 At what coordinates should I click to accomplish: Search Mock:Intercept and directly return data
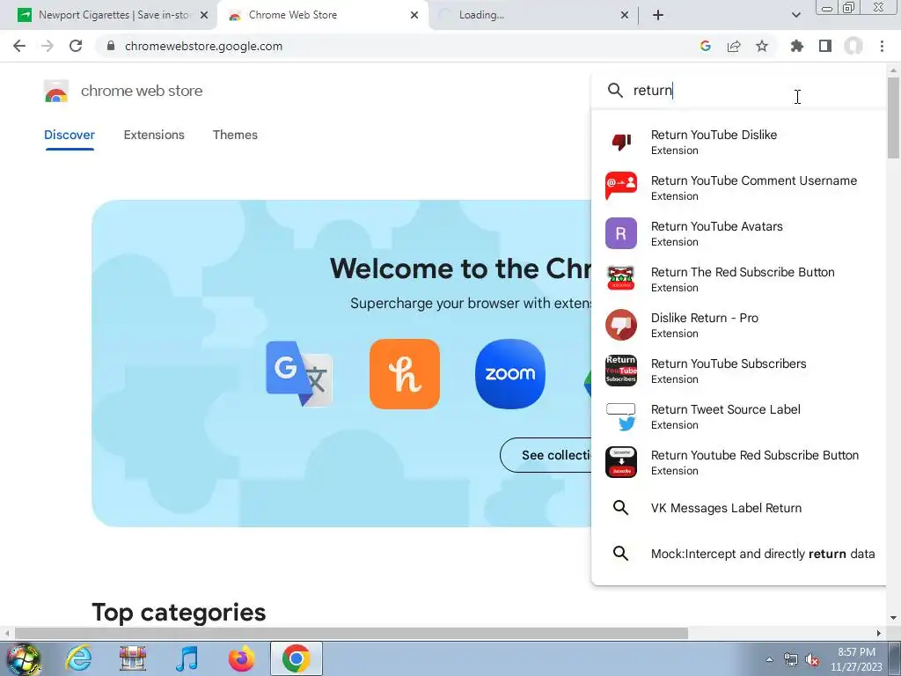point(738,554)
